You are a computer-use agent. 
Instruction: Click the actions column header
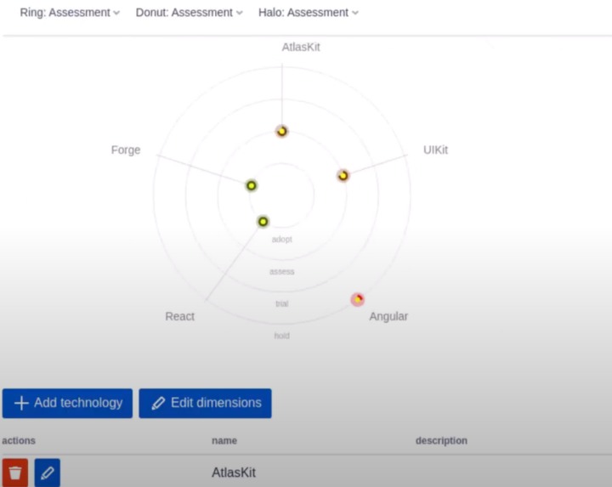(19, 440)
